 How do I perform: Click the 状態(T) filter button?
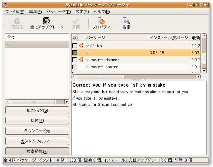click(x=37, y=120)
